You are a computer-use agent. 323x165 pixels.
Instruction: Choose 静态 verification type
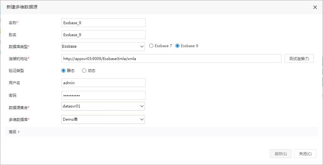(64, 71)
